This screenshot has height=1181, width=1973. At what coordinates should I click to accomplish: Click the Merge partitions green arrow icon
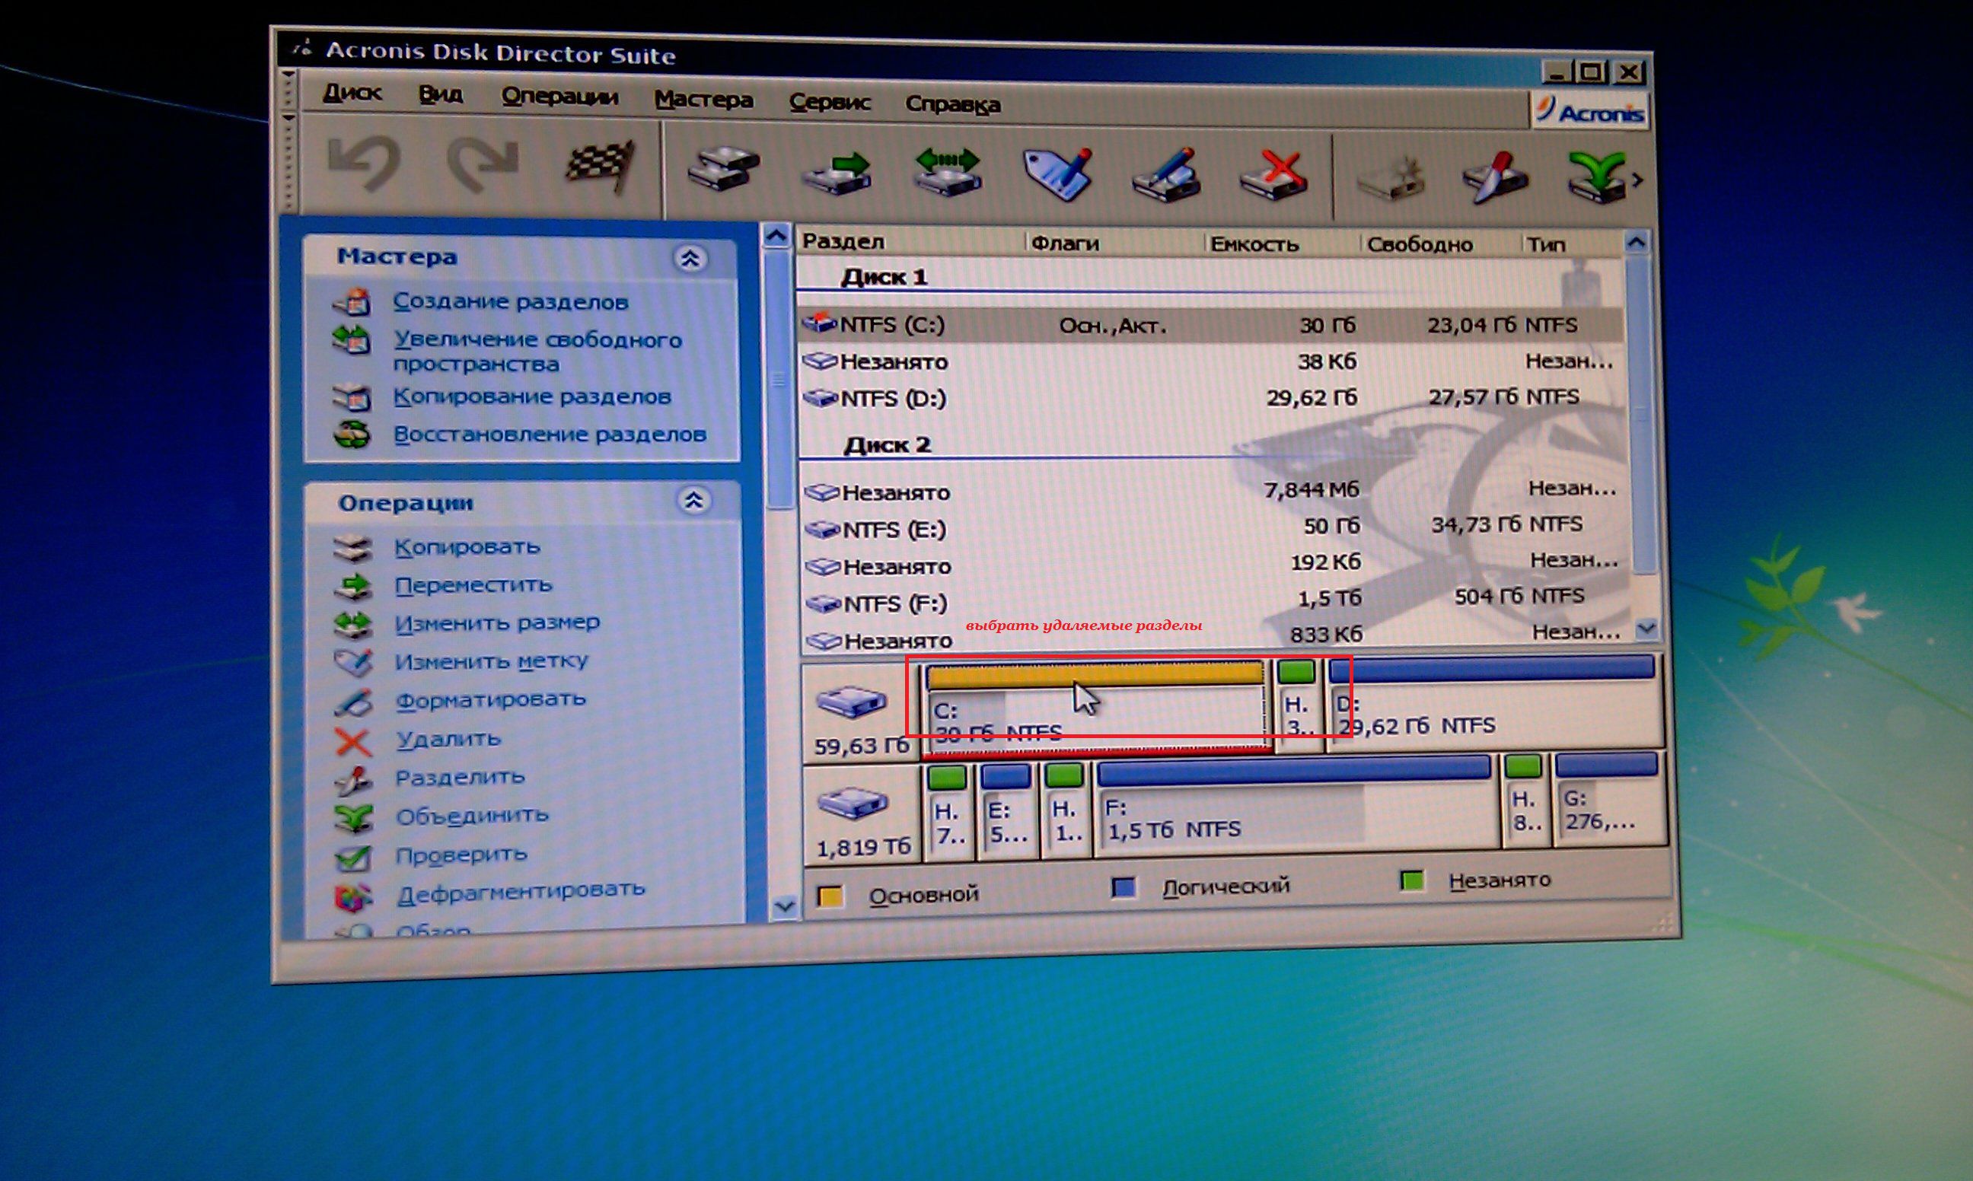1595,177
